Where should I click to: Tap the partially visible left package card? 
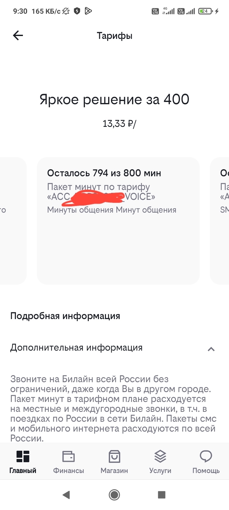(13, 221)
